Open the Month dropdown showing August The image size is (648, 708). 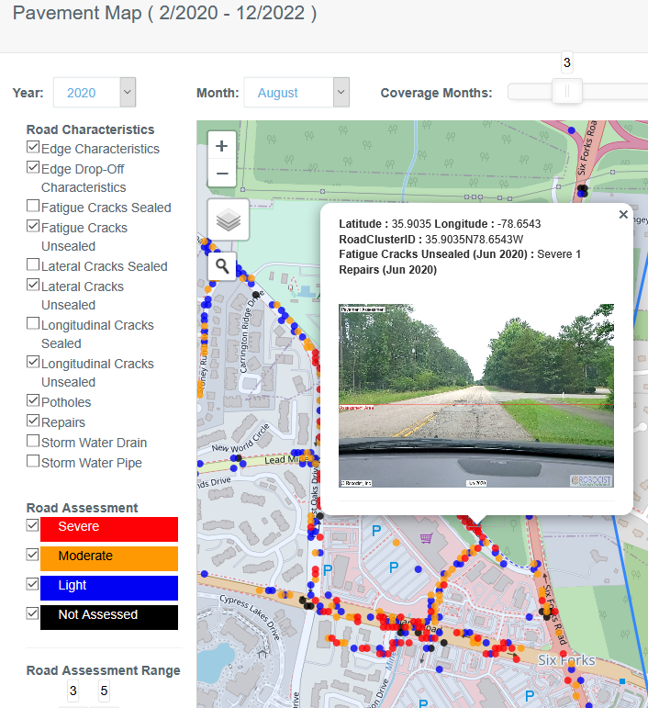(296, 93)
